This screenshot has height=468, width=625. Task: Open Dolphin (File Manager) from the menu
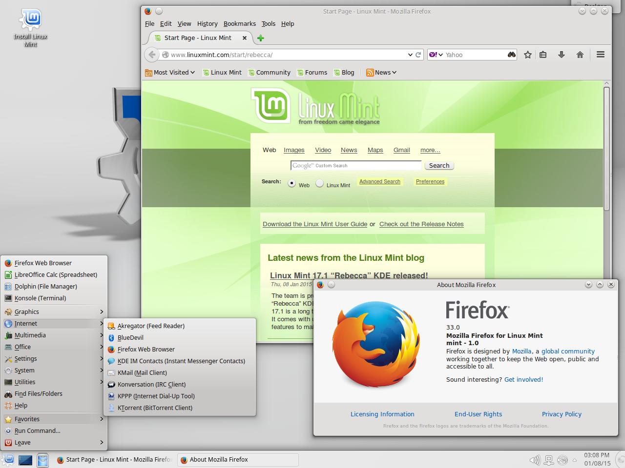click(54, 286)
